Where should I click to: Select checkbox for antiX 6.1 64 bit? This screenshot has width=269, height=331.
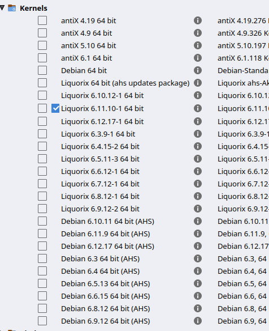(42, 58)
